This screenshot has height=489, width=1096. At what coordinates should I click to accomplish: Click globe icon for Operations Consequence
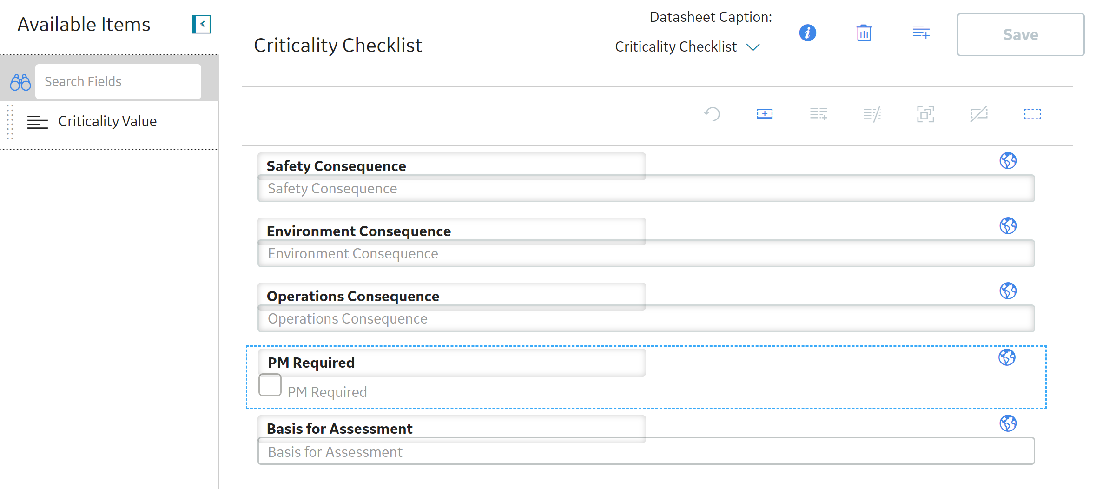[1008, 291]
